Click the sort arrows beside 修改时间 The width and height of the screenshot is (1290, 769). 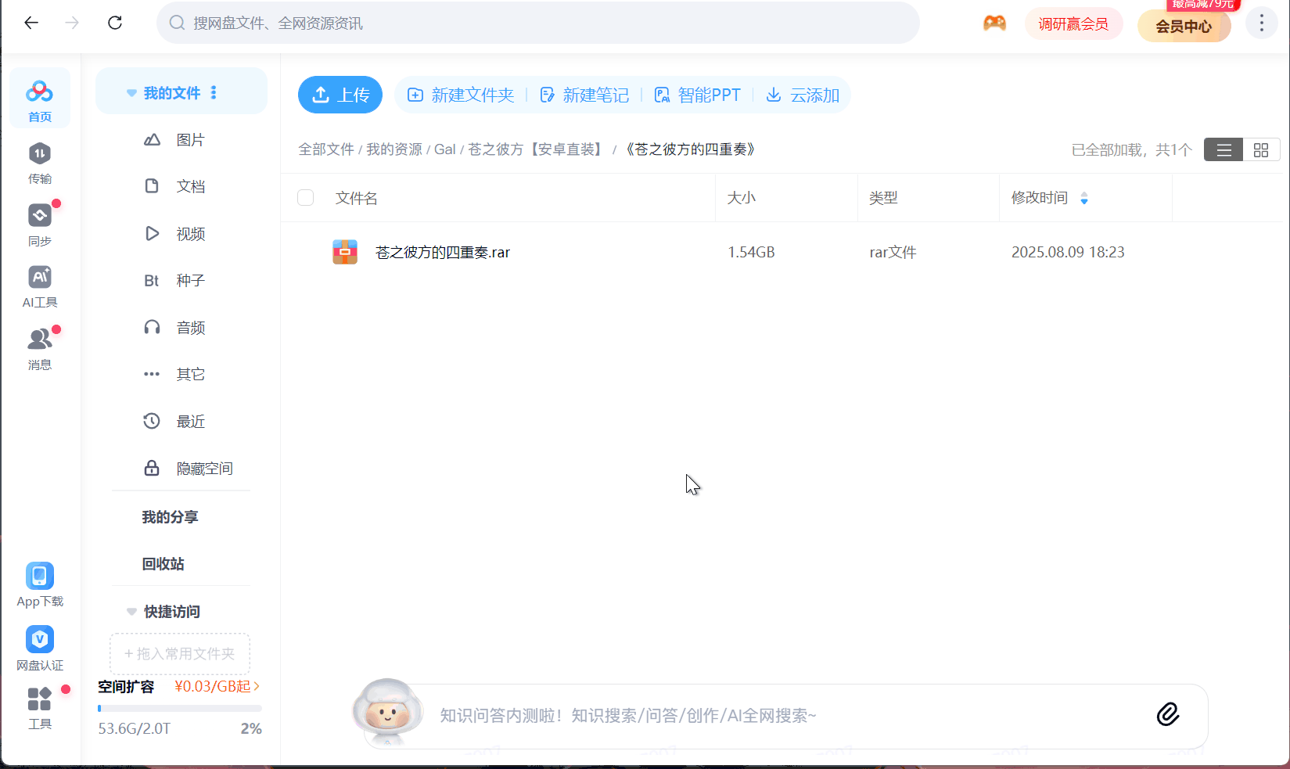tap(1084, 198)
